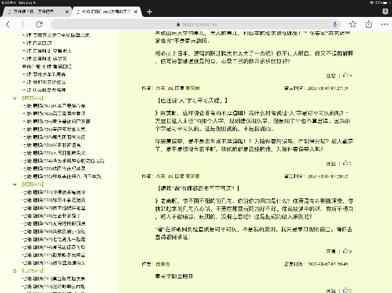This screenshot has height=293, width=392.
Task: Open sidebar post 七绝 题照(350)
Action: (54, 200)
